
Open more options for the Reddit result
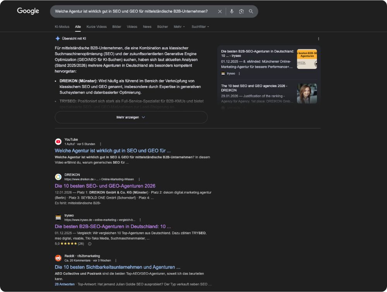point(116,260)
